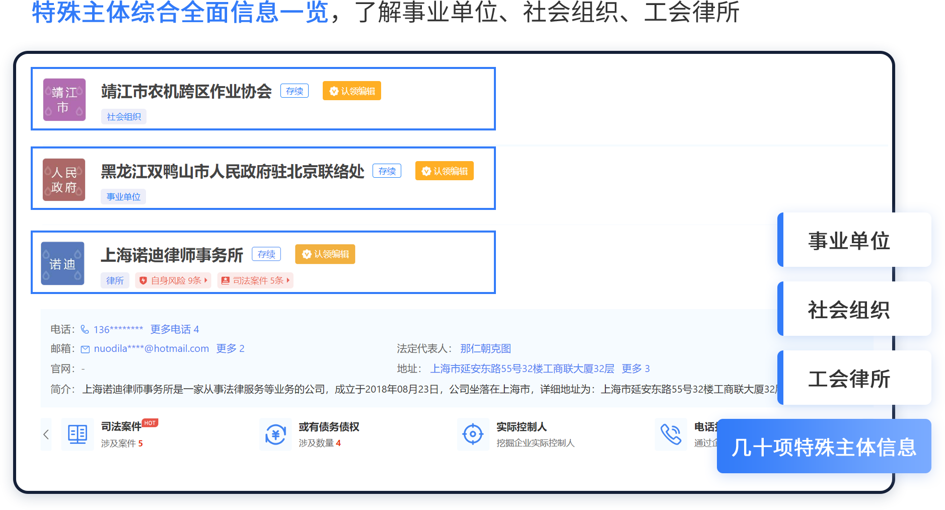The width and height of the screenshot is (945, 510).
Task: Click the 诺迪 blue logo icon
Action: tap(62, 263)
